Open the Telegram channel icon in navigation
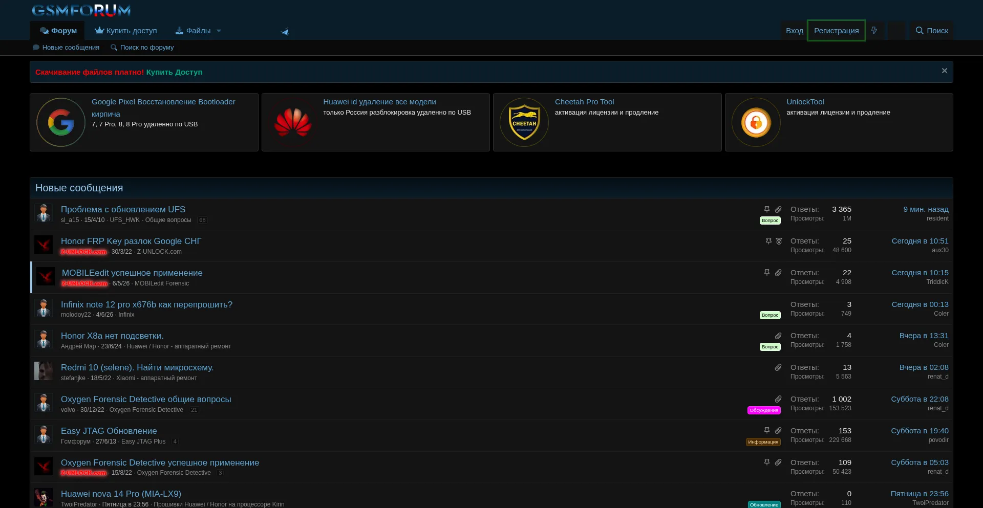 (285, 31)
